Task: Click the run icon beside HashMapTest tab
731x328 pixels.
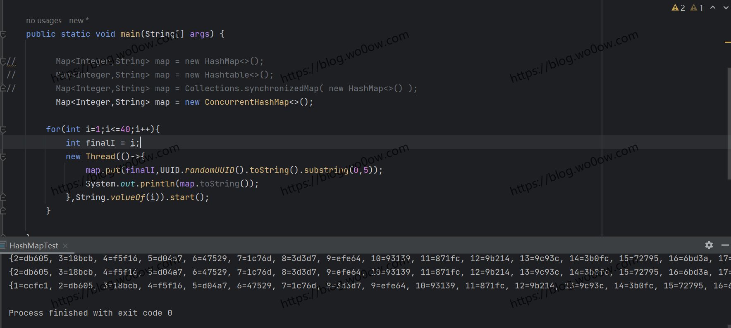Action: click(3, 245)
